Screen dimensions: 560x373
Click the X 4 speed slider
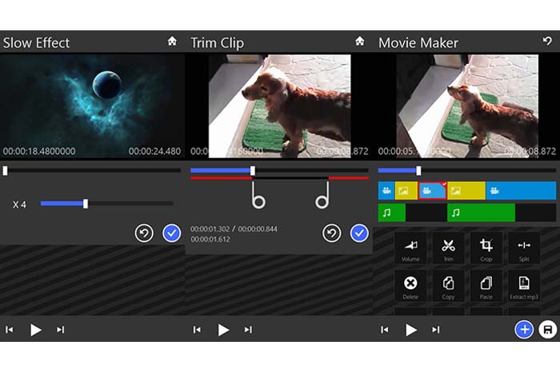(86, 204)
